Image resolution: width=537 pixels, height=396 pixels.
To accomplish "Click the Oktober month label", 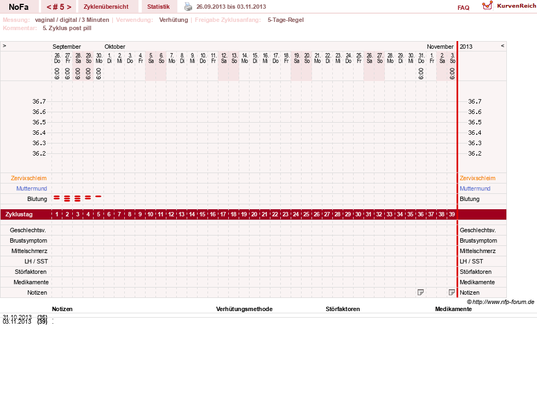I will [115, 47].
